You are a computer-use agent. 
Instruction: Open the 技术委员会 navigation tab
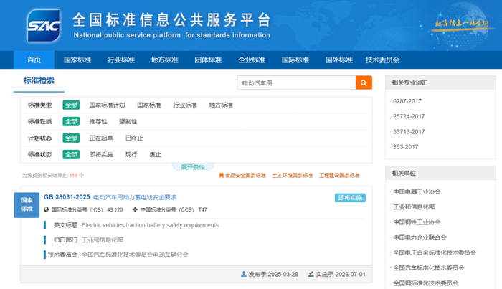(382, 60)
